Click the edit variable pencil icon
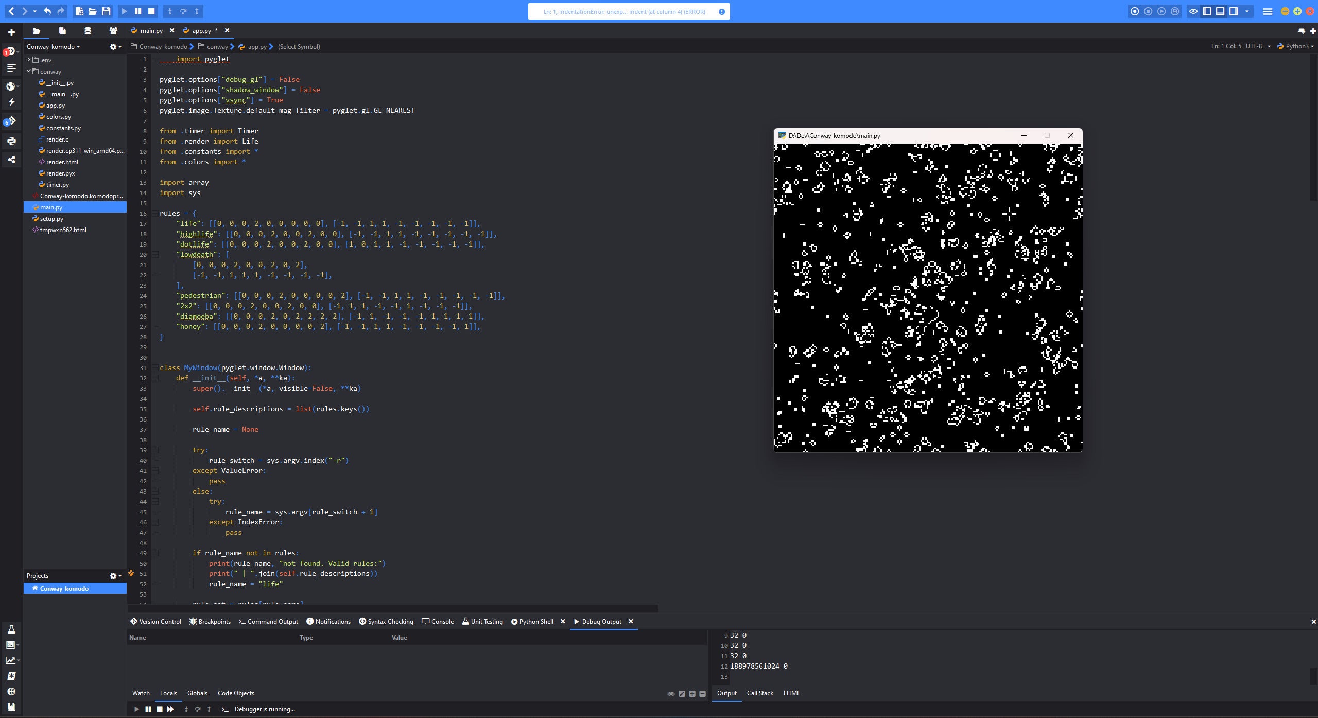1318x718 pixels. (x=682, y=694)
